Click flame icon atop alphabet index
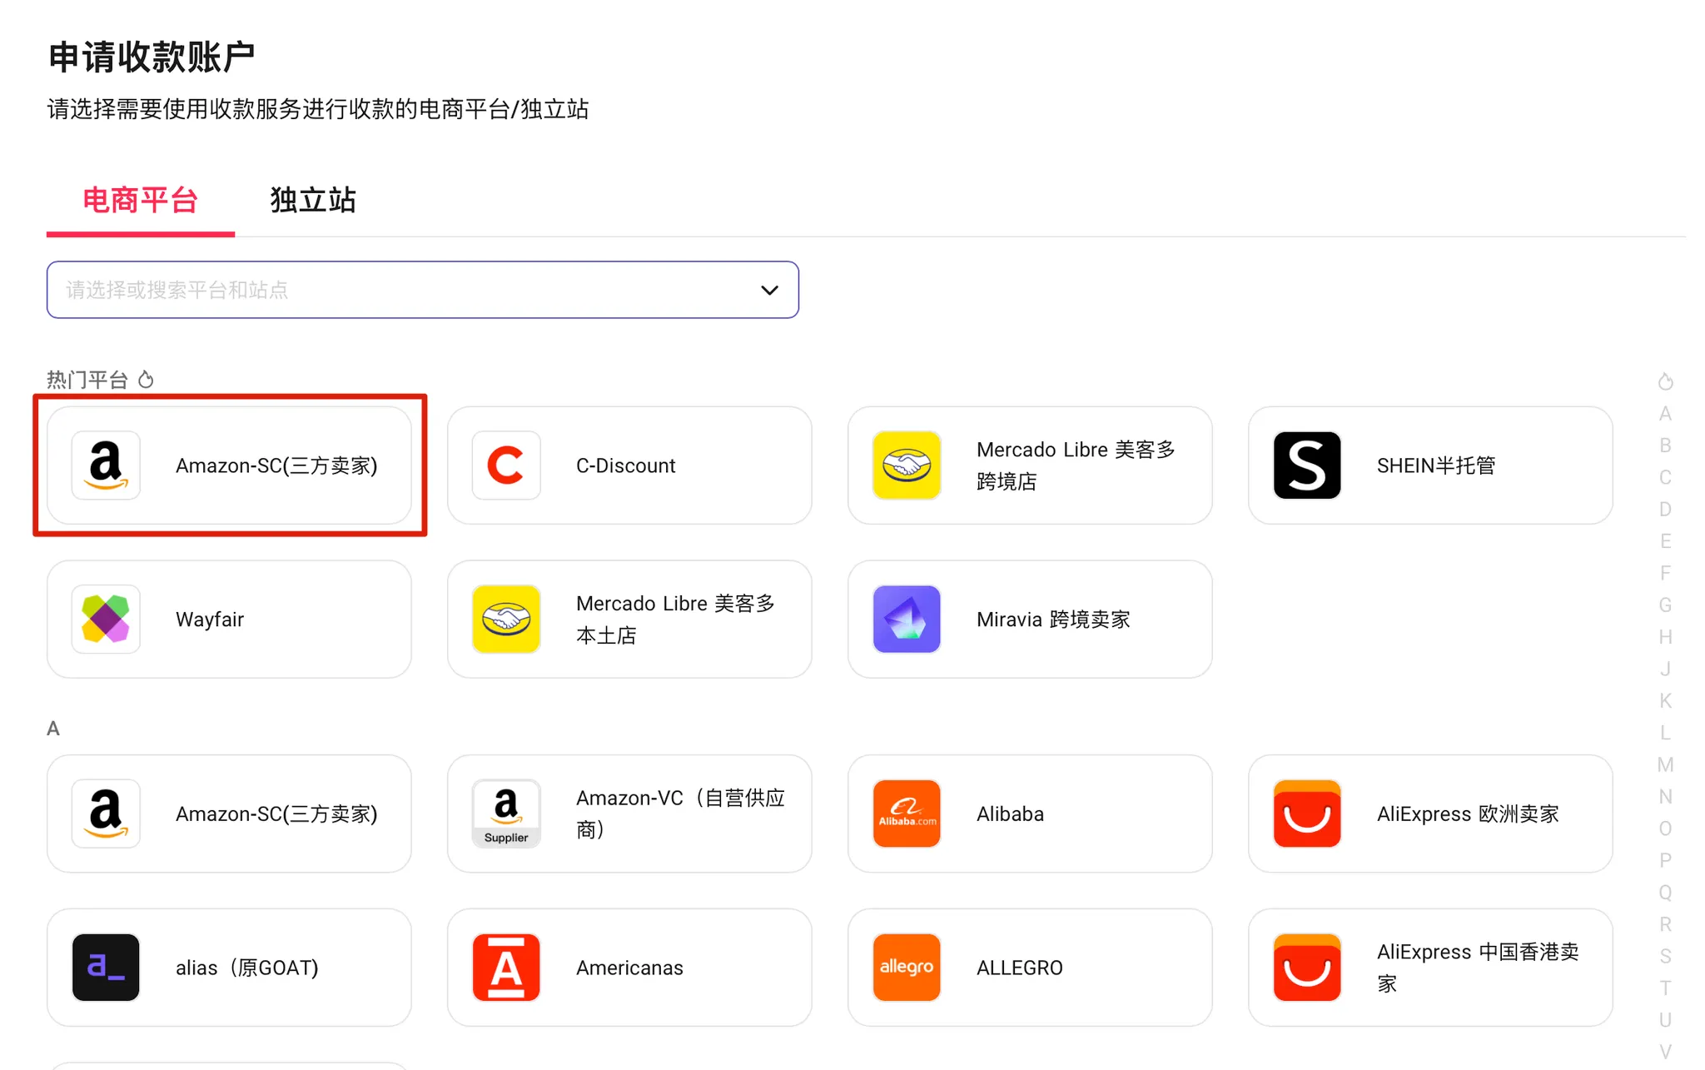Image resolution: width=1705 pixels, height=1070 pixels. (x=1665, y=381)
